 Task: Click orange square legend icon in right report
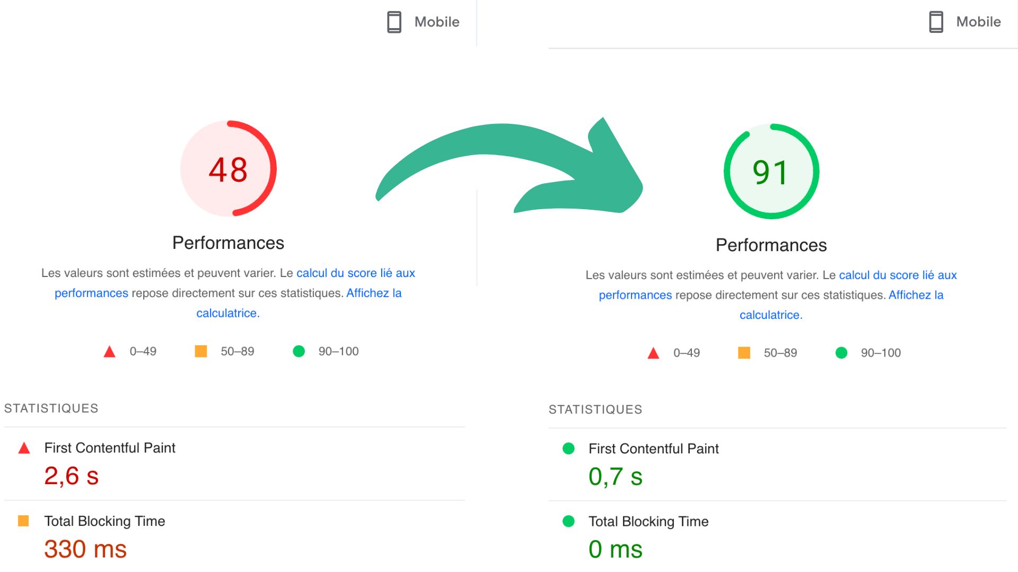744,353
